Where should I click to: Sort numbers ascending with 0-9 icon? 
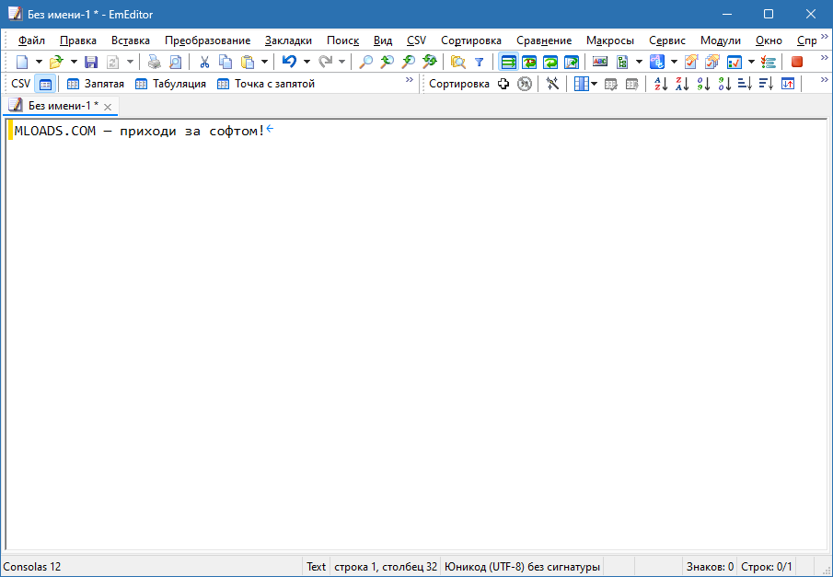(703, 84)
